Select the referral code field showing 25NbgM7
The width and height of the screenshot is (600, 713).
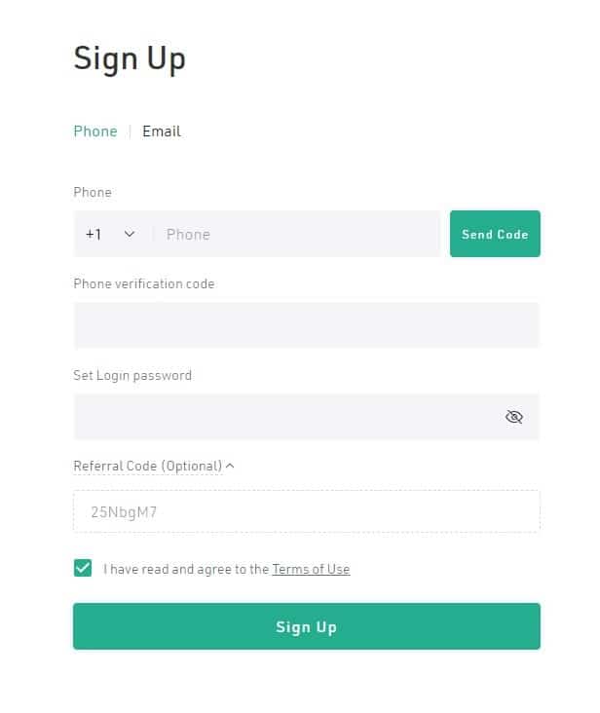[x=306, y=511]
